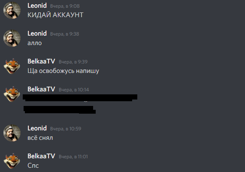Click the second blacked-out message line

tap(60, 109)
